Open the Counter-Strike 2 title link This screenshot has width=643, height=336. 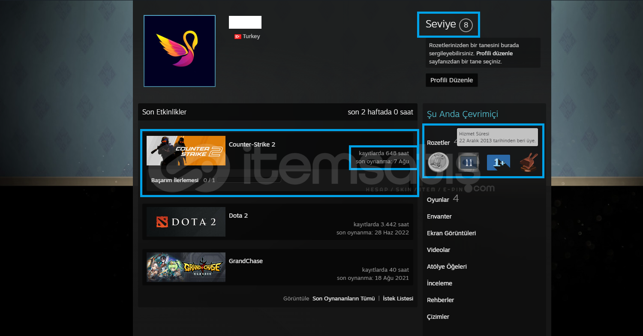(x=252, y=144)
